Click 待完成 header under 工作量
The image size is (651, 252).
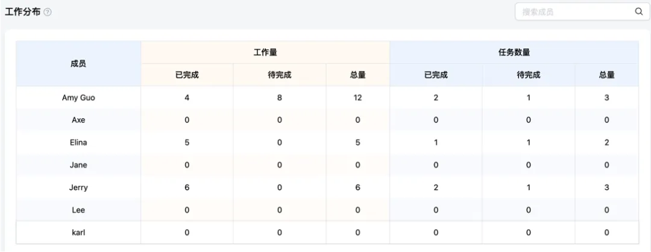(x=280, y=75)
